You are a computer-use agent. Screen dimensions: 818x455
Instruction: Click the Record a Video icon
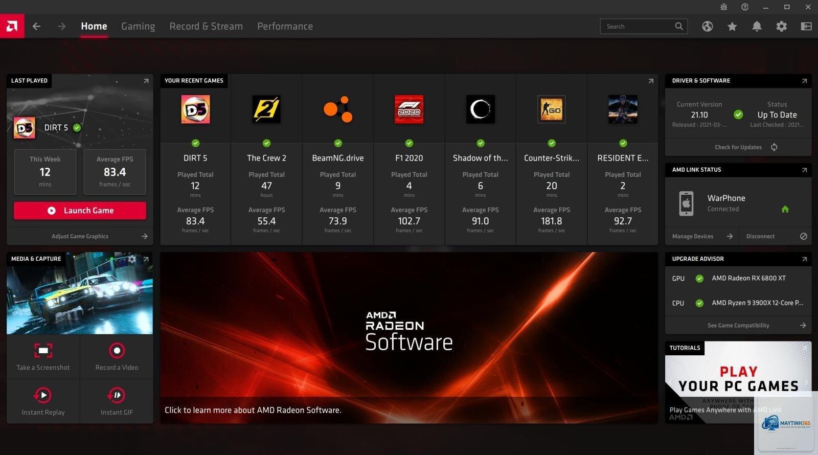tap(117, 351)
